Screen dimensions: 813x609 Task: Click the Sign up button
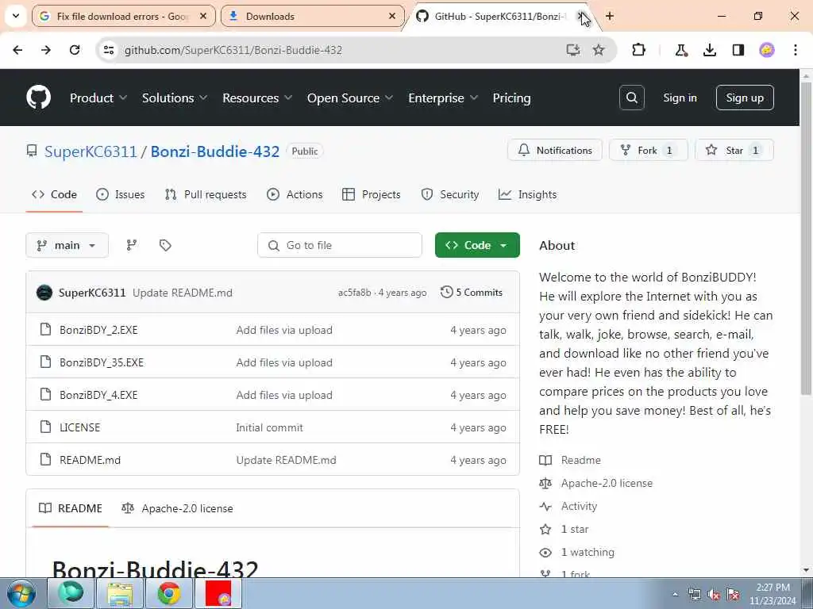click(745, 98)
